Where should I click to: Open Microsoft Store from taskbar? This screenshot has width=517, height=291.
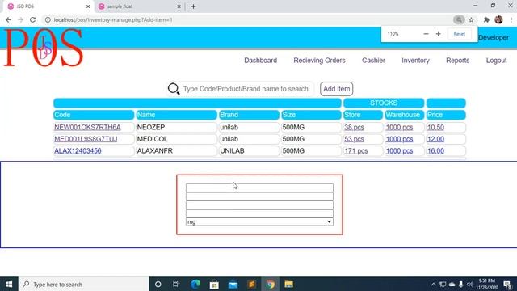pyautogui.click(x=214, y=284)
